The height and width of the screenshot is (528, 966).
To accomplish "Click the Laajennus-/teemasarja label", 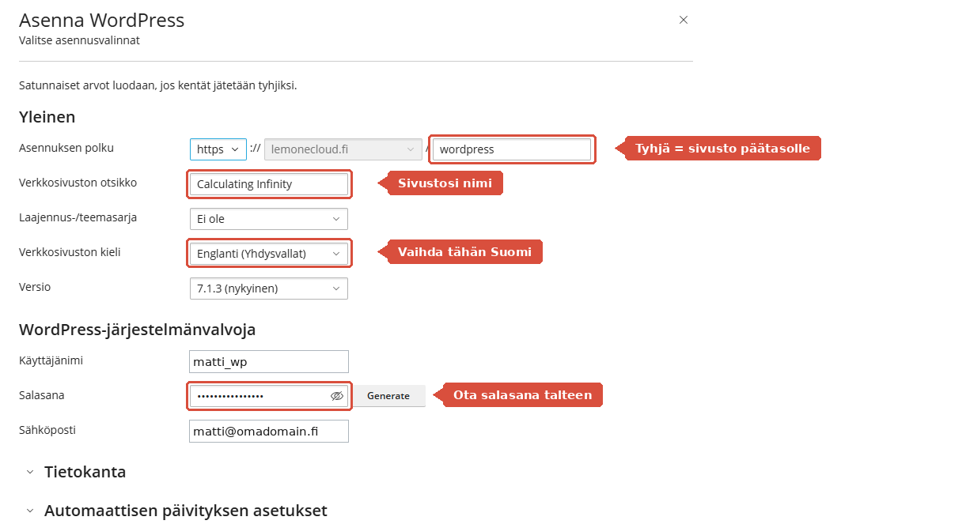I will 78,217.
